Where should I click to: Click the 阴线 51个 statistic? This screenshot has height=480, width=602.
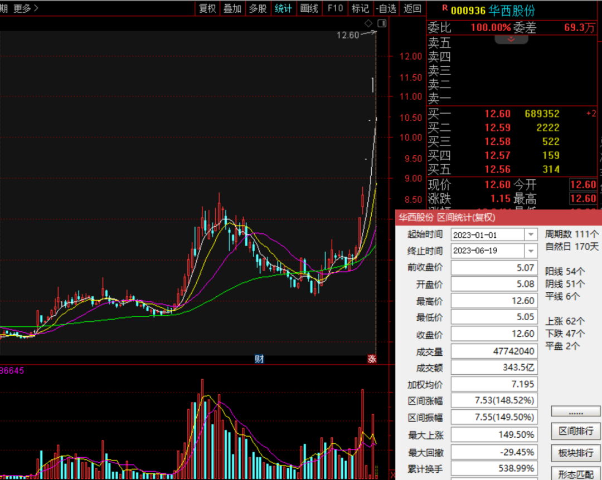pos(565,284)
